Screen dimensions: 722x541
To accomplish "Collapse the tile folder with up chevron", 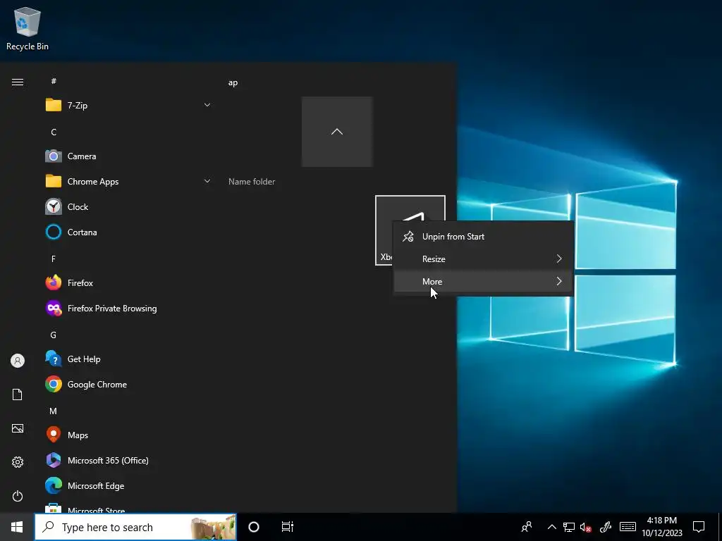I will pos(337,132).
